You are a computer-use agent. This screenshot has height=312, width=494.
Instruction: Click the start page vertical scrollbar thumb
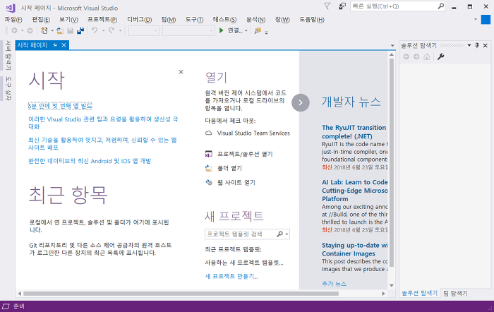pyautogui.click(x=392, y=162)
